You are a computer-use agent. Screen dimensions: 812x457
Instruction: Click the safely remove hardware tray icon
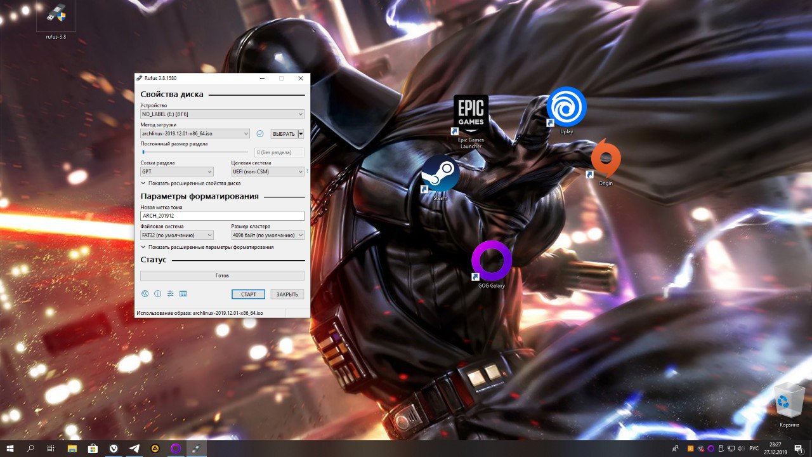point(721,449)
